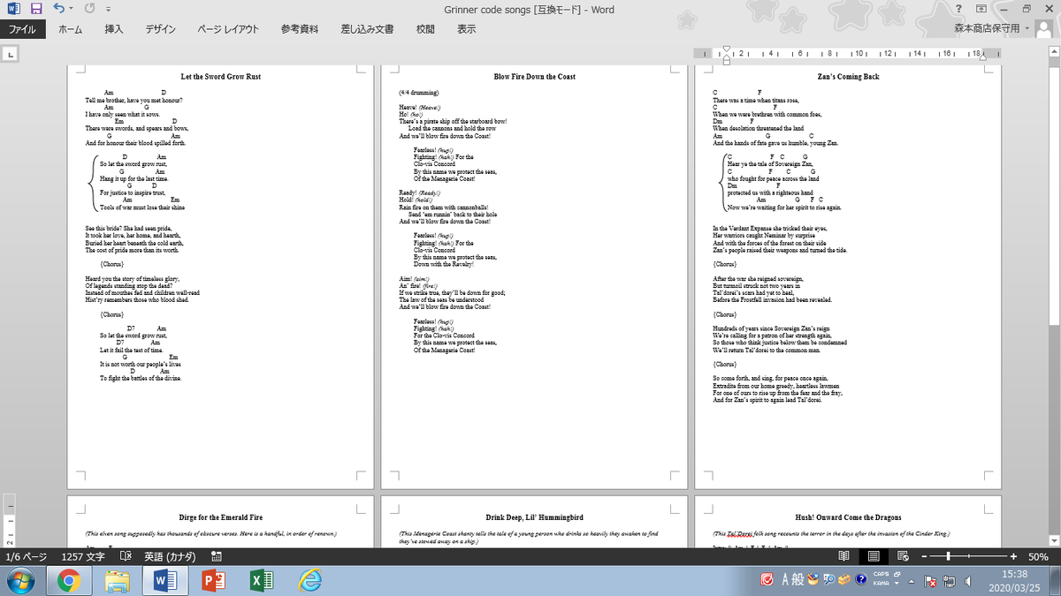The image size is (1061, 596).
Task: Switch to Print Layout view
Action: 874,557
